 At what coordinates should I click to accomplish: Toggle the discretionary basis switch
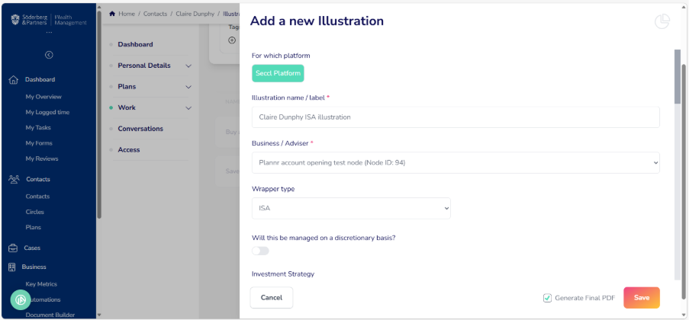pos(260,251)
